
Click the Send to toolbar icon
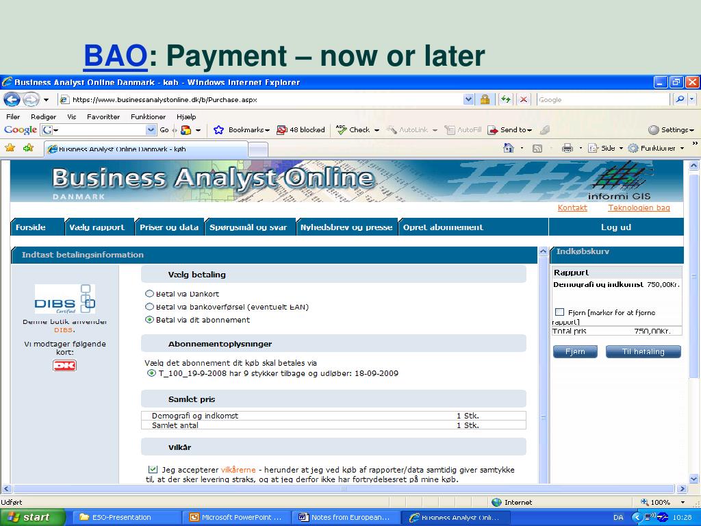(x=493, y=129)
